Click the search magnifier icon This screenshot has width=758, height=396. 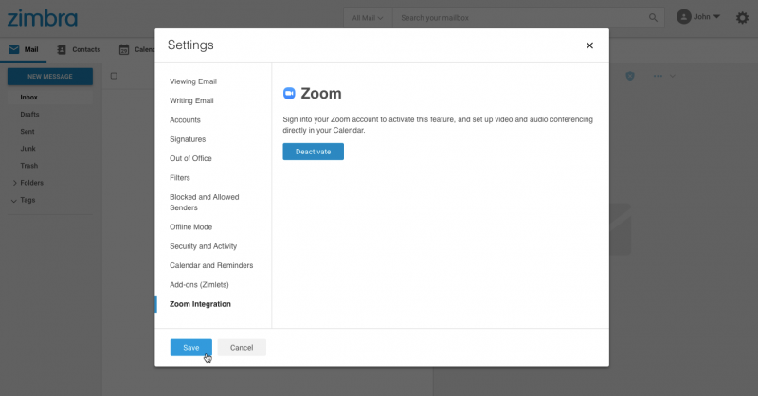tap(653, 18)
